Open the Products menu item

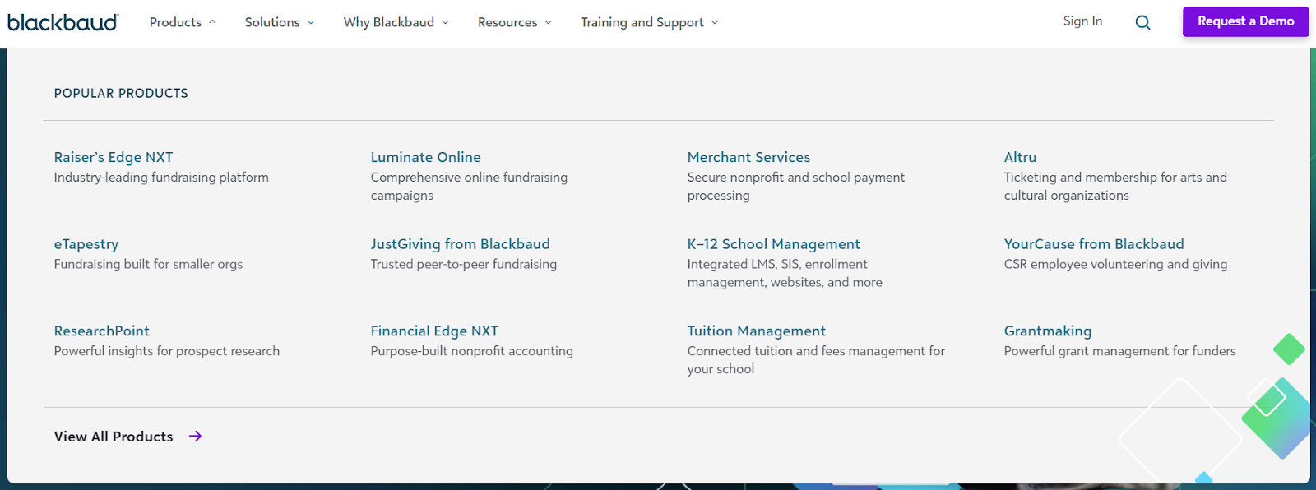(175, 22)
